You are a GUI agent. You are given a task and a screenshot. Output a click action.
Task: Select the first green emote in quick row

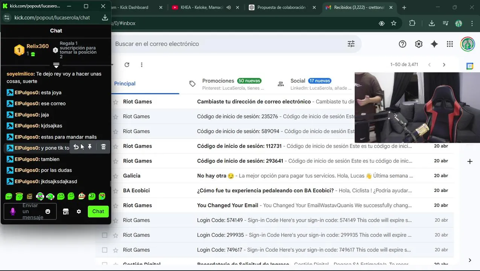coord(9,196)
